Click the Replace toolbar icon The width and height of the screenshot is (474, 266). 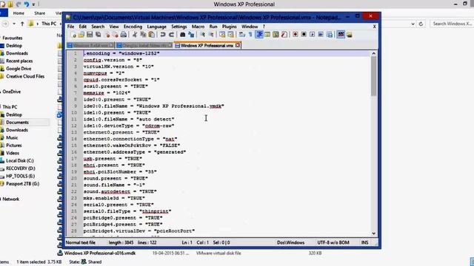click(x=191, y=35)
